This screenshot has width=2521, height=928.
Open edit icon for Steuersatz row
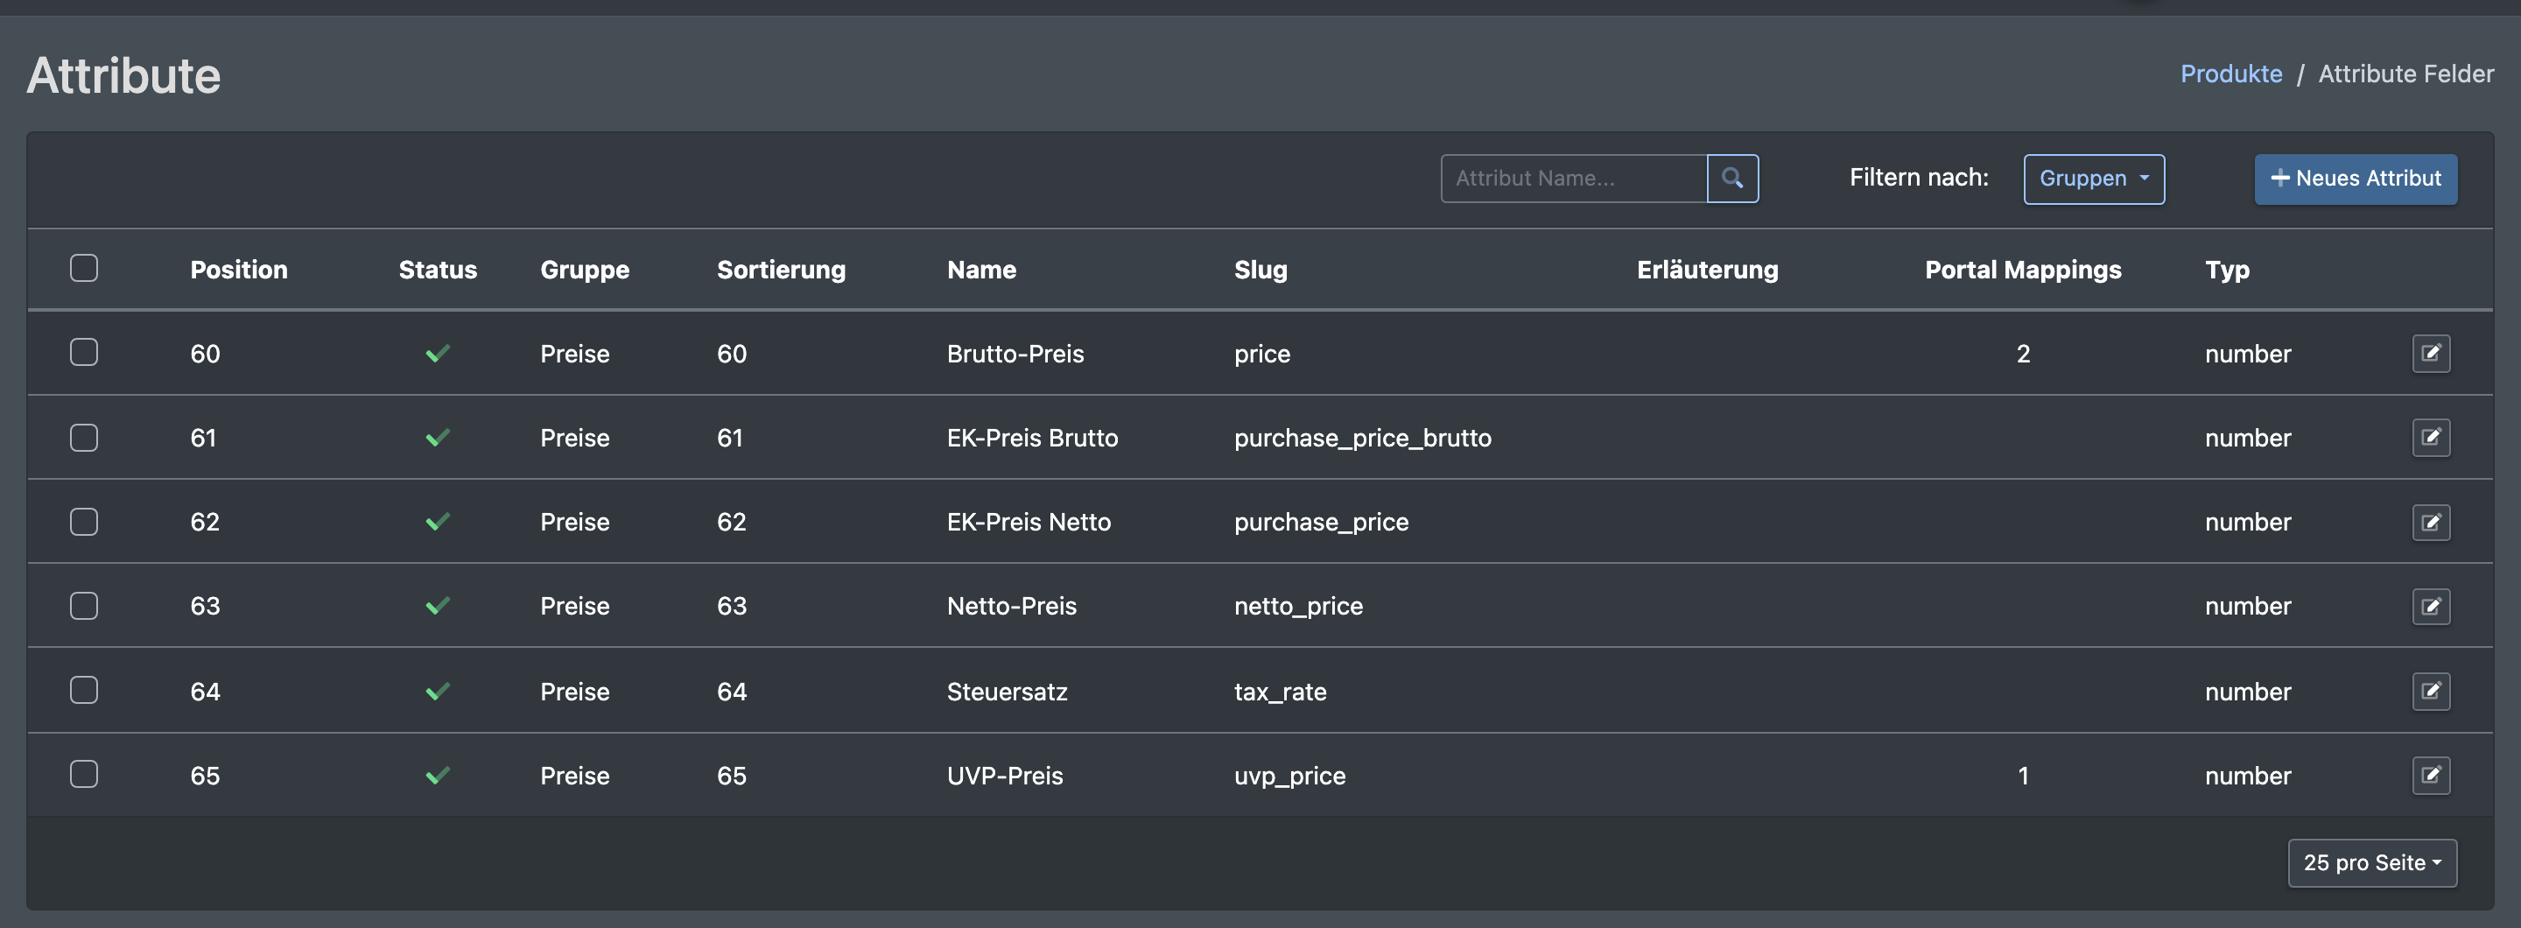click(x=2431, y=691)
